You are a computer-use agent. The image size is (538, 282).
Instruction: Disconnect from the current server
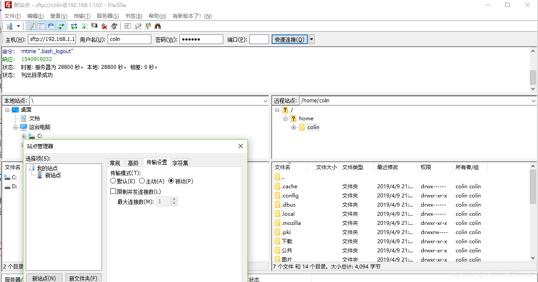(104, 26)
